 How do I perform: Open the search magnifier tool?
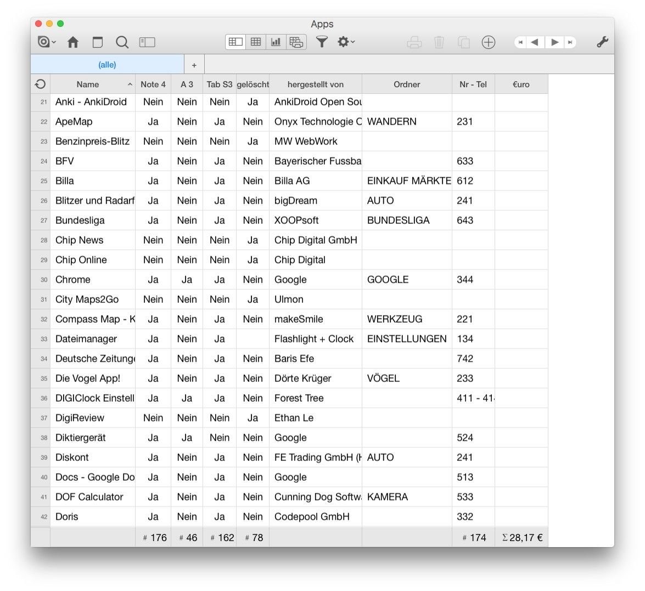(x=122, y=42)
